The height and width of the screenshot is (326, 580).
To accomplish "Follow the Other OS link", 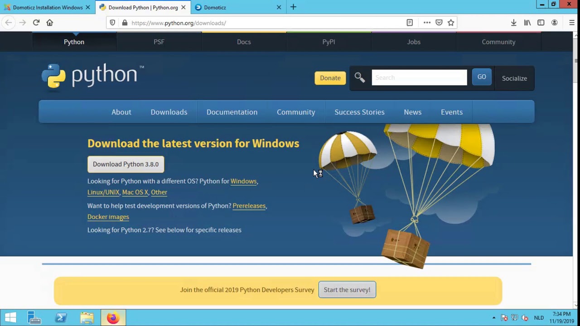I will pos(159,192).
